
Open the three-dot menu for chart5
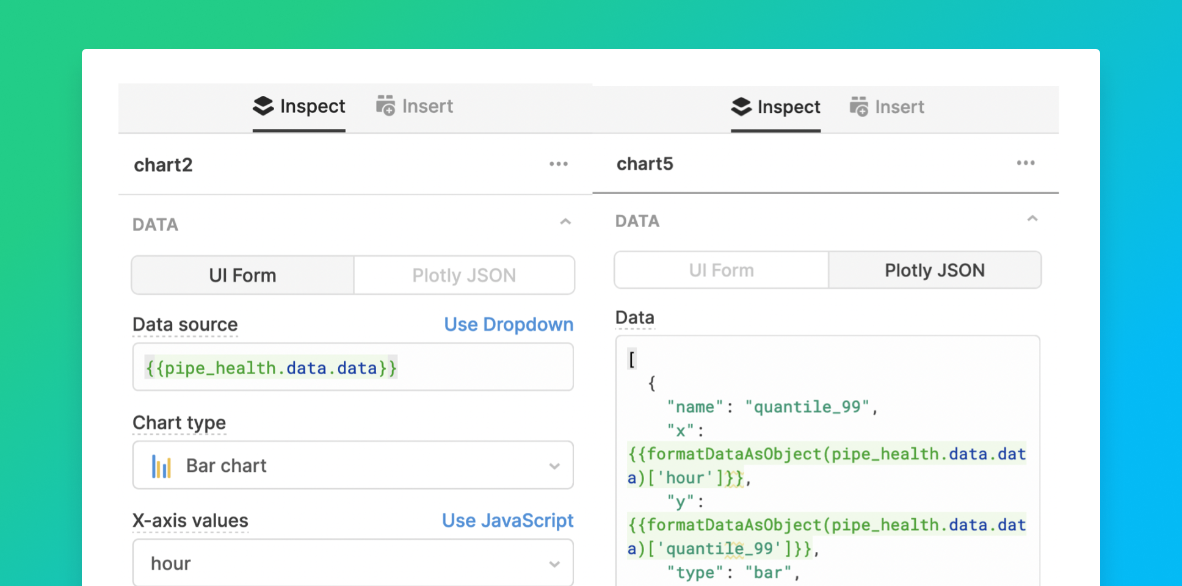coord(1026,163)
